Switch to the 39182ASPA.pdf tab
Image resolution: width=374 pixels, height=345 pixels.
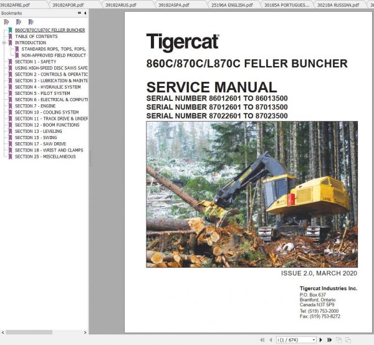tap(174, 5)
